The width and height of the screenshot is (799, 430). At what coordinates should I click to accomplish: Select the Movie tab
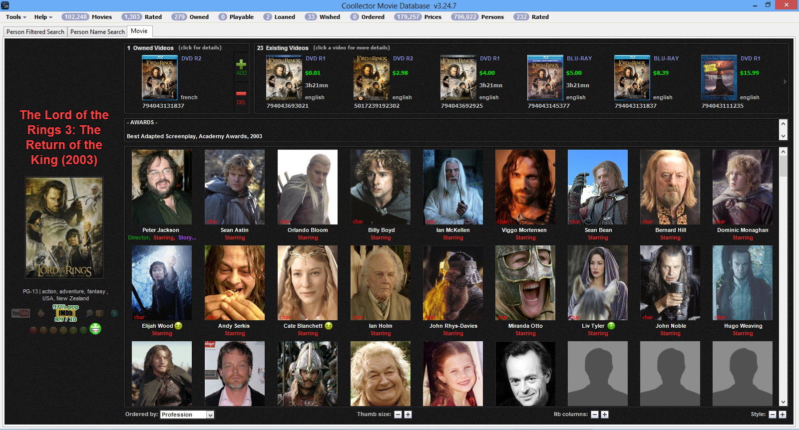tap(139, 31)
